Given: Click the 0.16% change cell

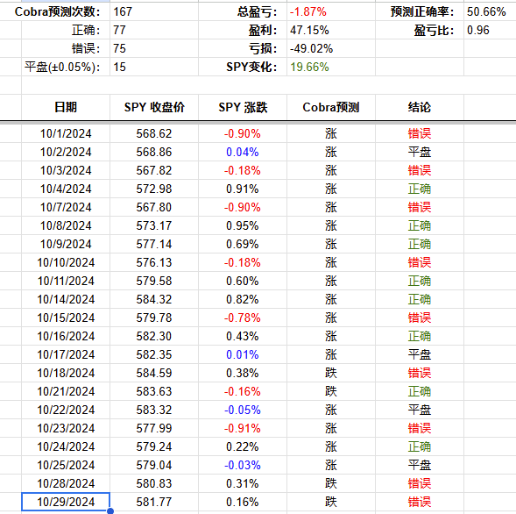Looking at the screenshot, I should coord(243,503).
